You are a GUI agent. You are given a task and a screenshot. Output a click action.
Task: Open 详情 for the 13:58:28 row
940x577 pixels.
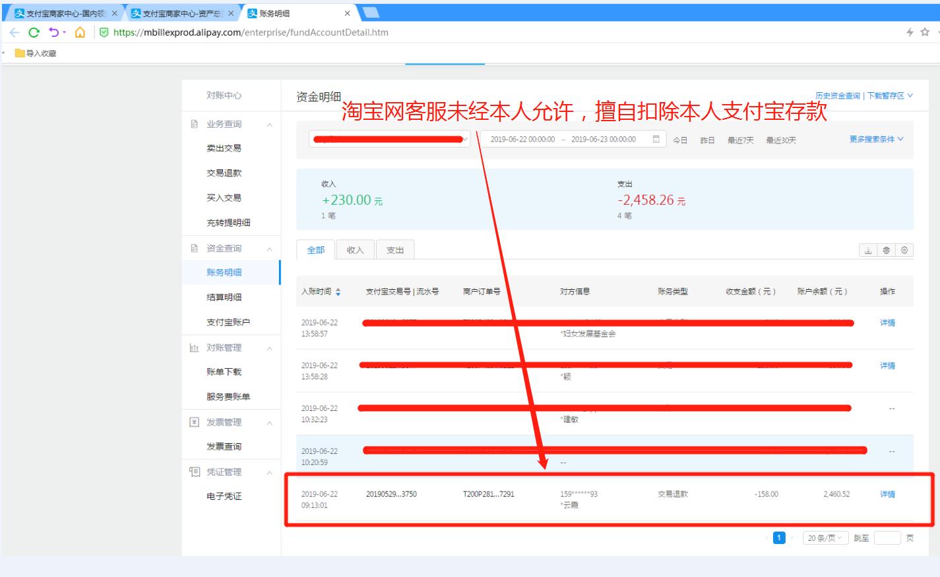[x=887, y=366]
